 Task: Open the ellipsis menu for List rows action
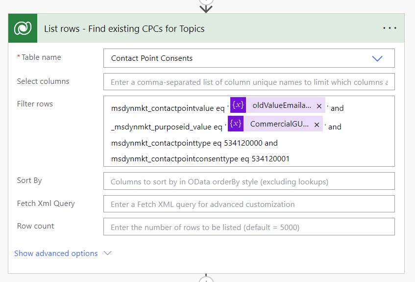(390, 28)
